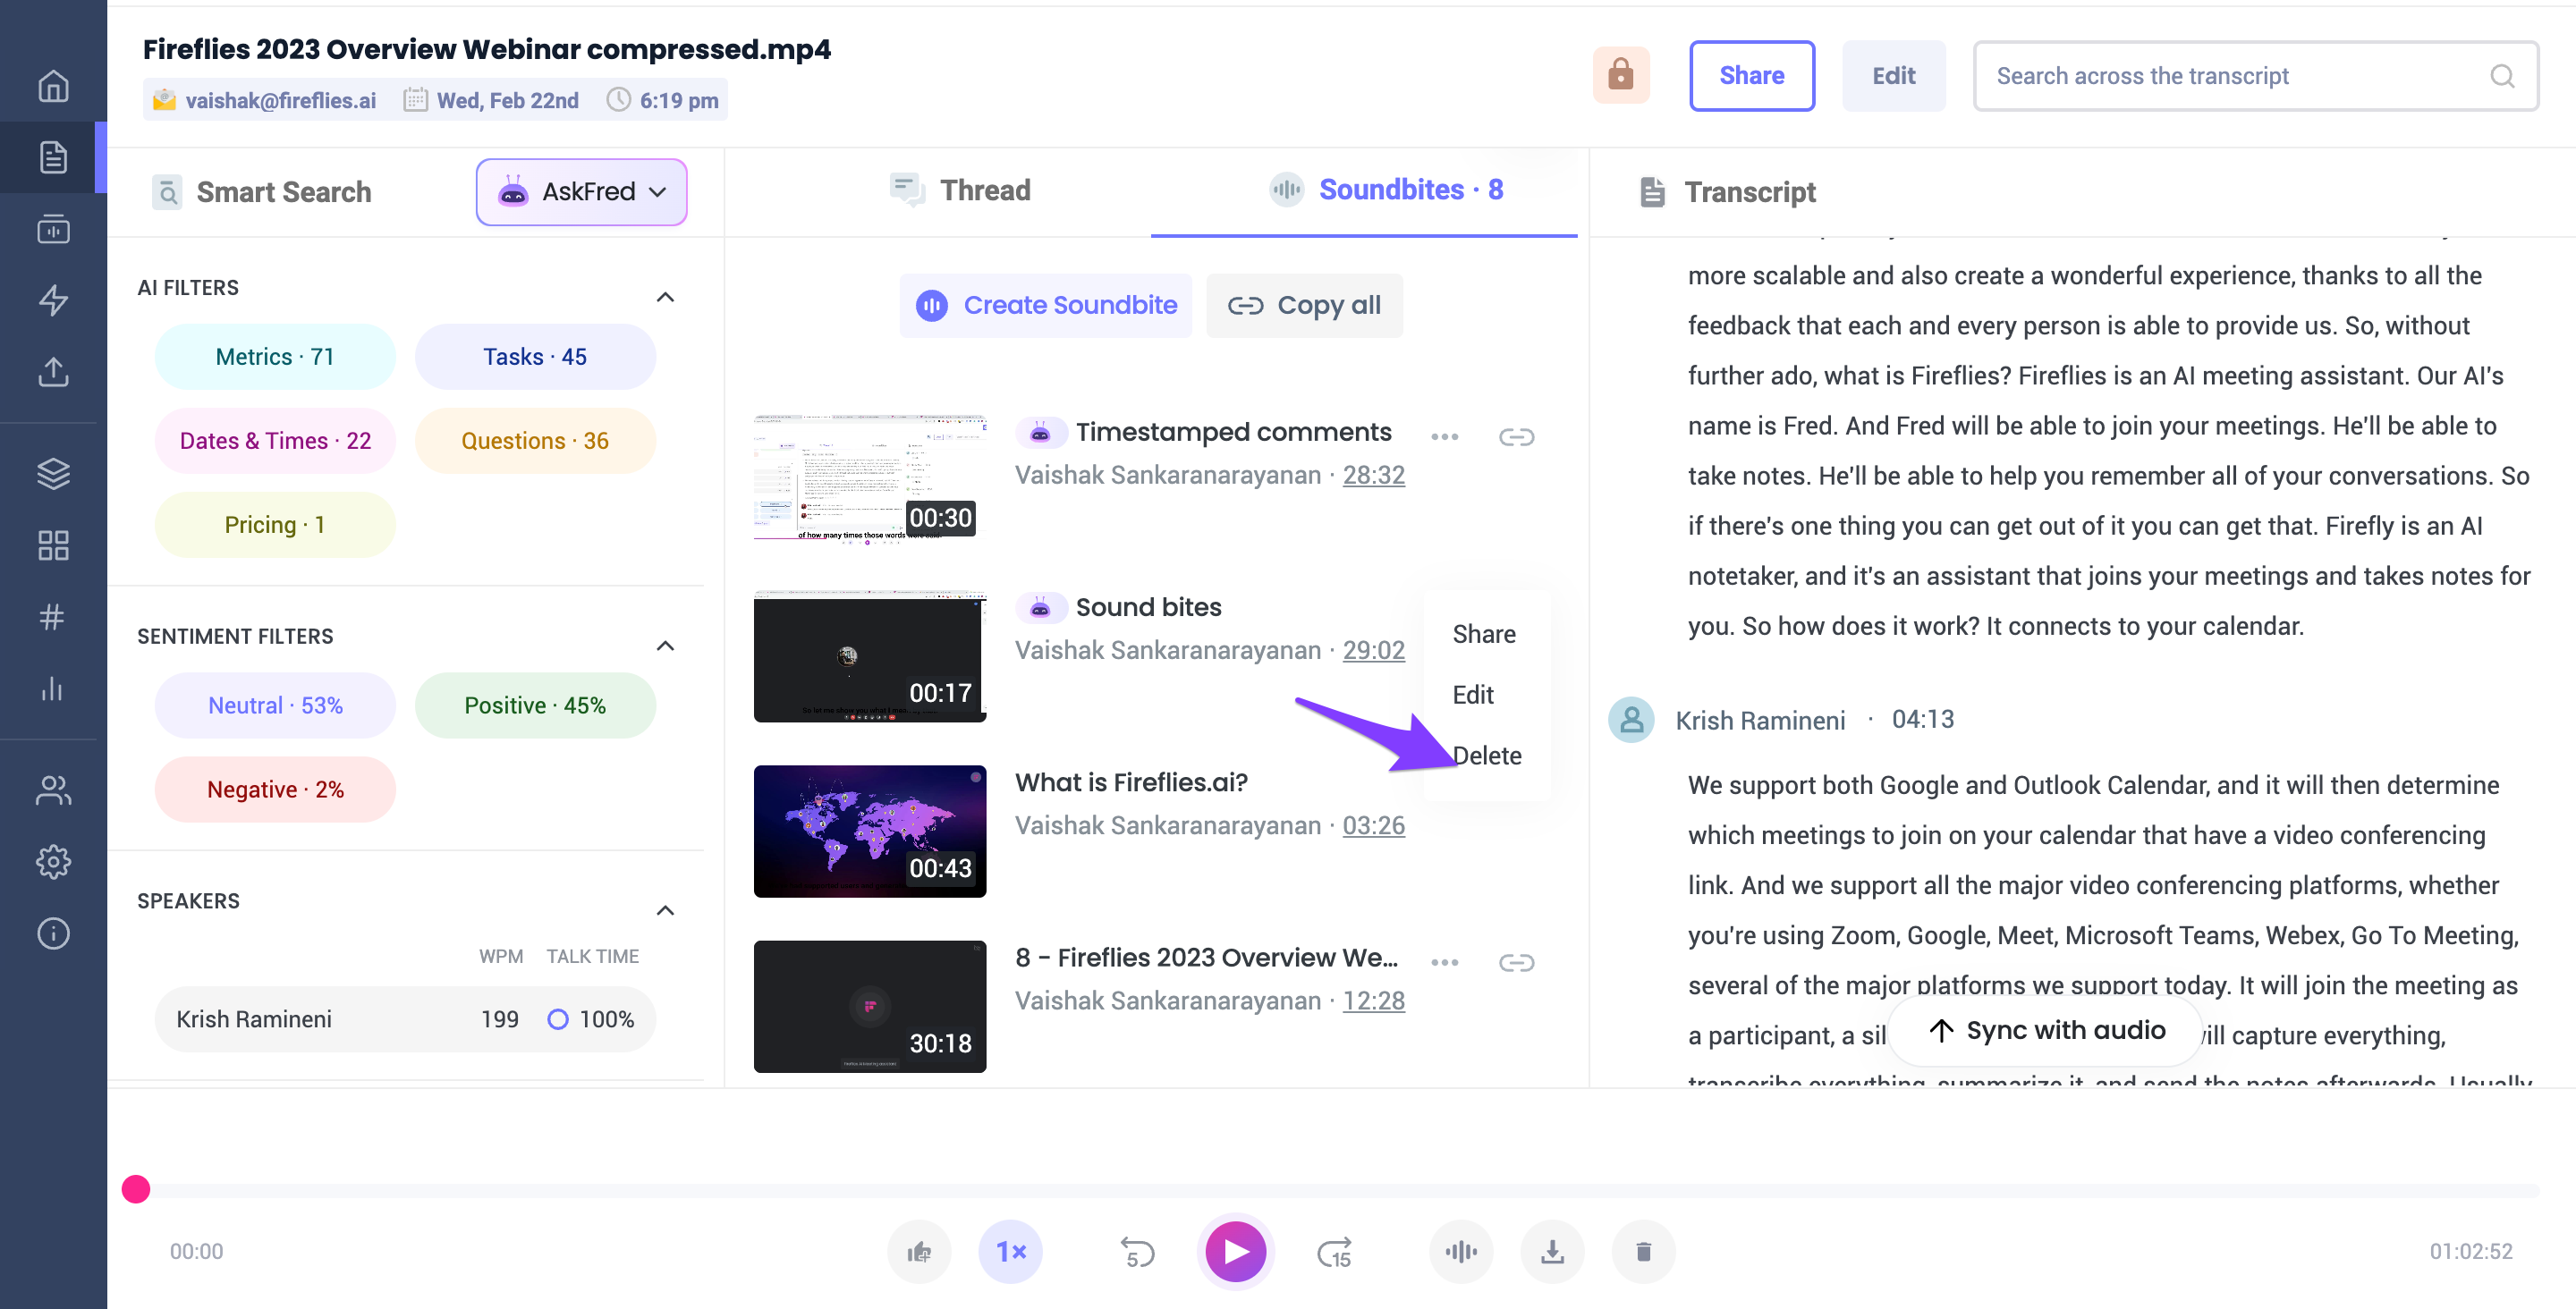This screenshot has height=1309, width=2576.
Task: Change the 1x playback speed
Action: point(1010,1251)
